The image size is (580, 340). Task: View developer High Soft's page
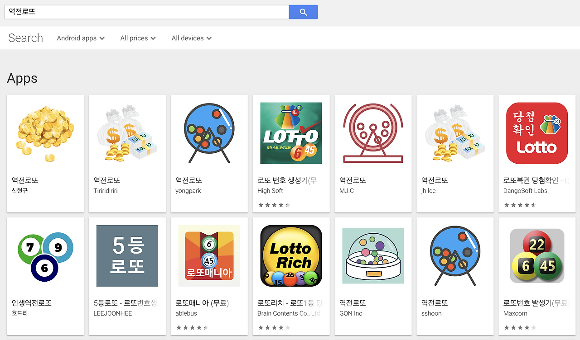[270, 191]
